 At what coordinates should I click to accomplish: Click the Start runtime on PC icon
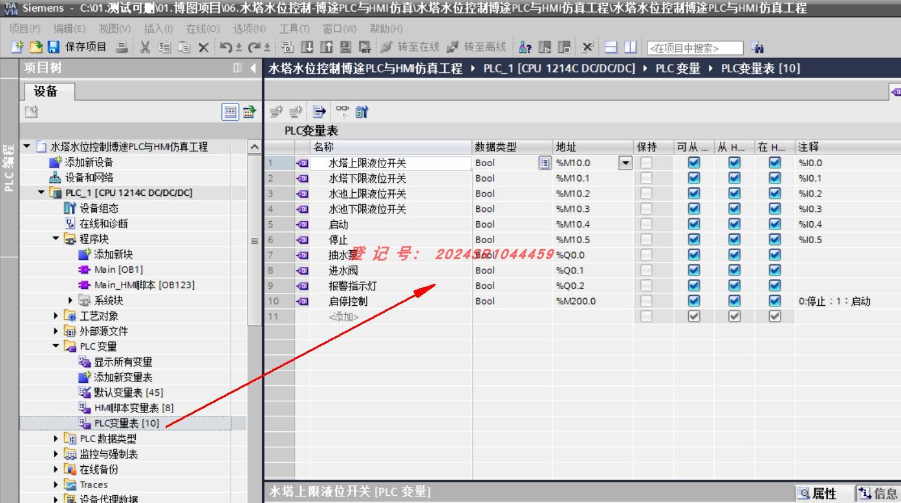click(364, 47)
